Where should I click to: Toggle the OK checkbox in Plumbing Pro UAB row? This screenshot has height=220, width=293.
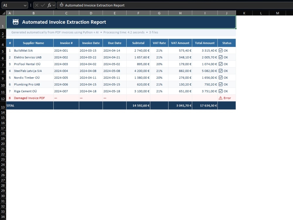tap(221, 84)
